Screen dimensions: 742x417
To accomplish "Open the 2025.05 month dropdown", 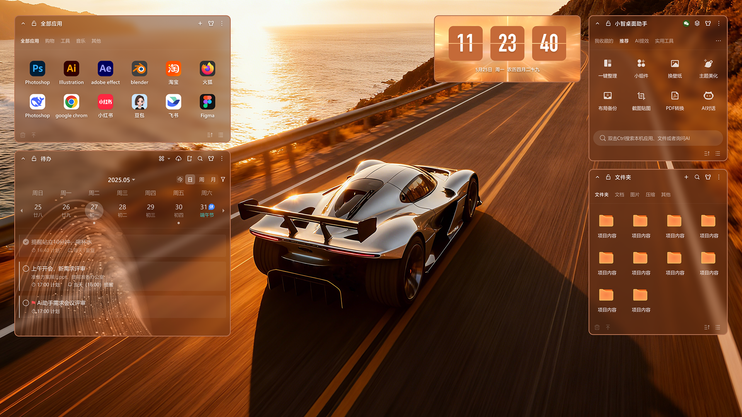I will [121, 180].
